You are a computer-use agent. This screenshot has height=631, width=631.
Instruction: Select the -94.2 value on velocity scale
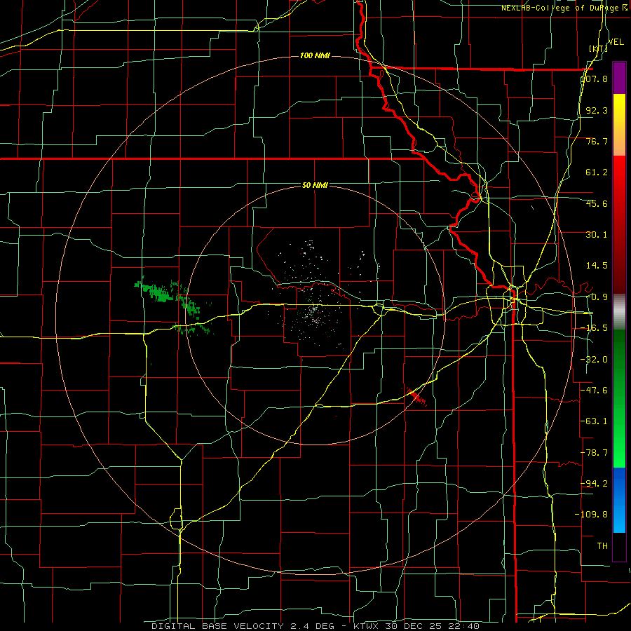[x=595, y=483]
